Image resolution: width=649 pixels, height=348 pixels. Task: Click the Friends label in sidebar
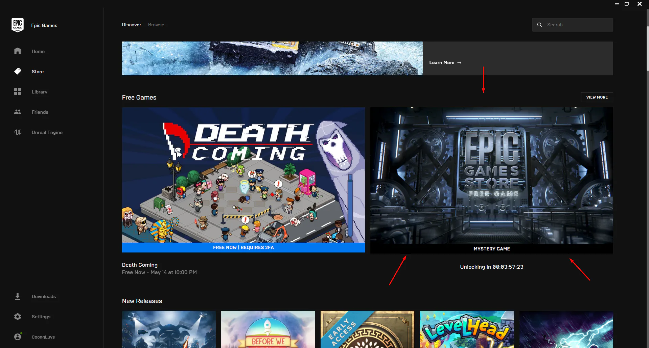[40, 112]
